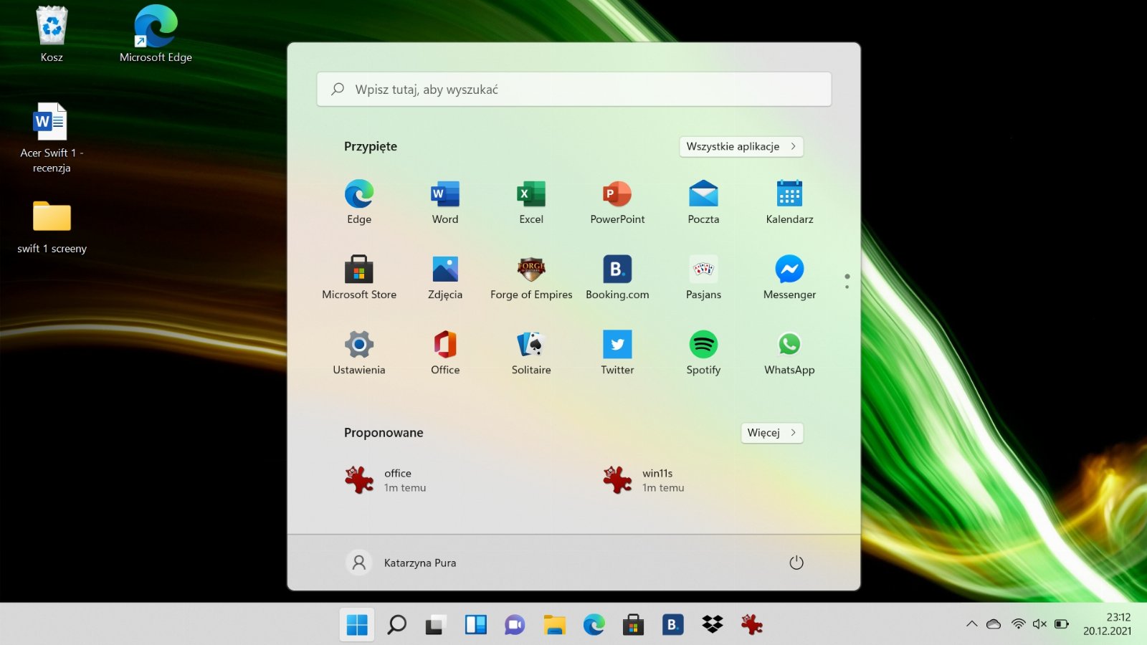This screenshot has width=1147, height=645.
Task: Open Spotify from pinned apps
Action: pyautogui.click(x=703, y=353)
